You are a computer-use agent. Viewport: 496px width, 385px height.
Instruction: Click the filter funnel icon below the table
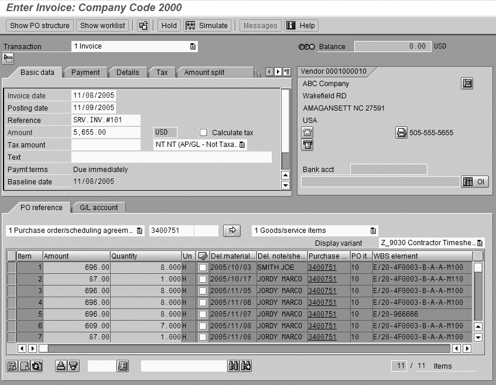pos(73,366)
